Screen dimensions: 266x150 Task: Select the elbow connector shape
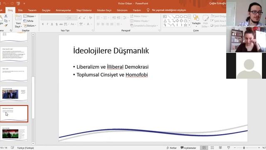click(169, 21)
